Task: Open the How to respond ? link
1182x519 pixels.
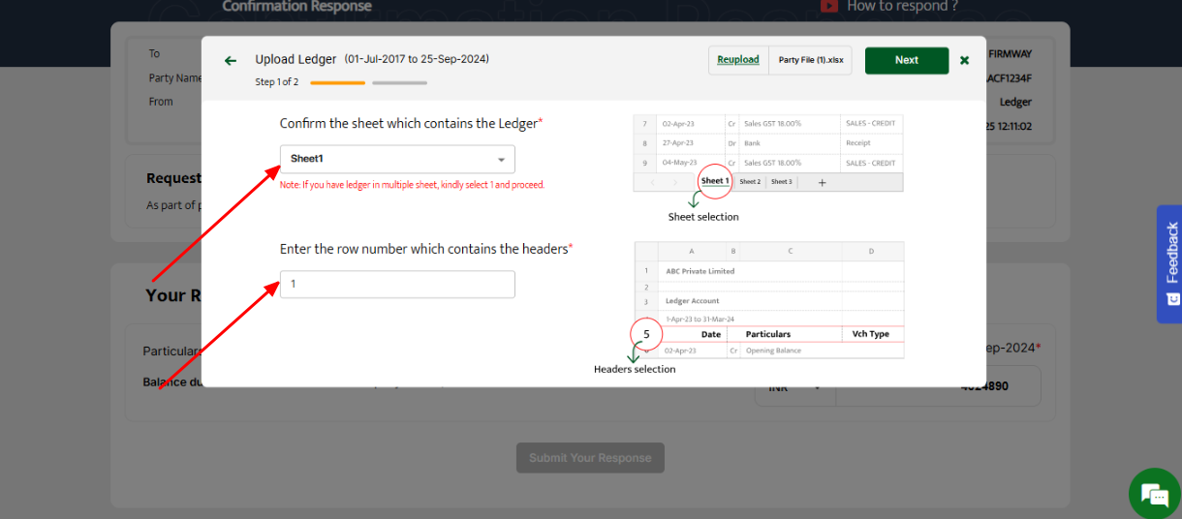Action: 902,7
